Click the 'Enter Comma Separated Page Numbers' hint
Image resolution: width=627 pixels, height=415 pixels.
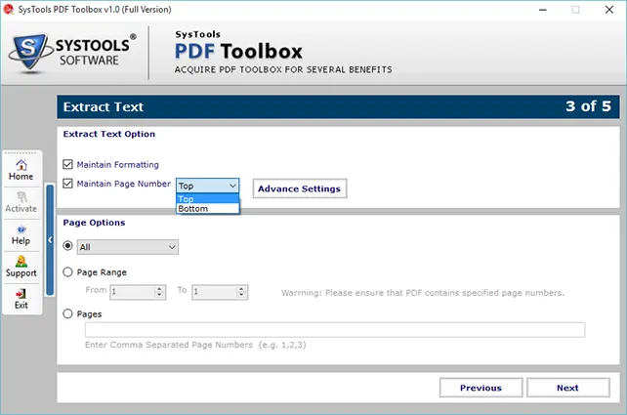coord(195,345)
